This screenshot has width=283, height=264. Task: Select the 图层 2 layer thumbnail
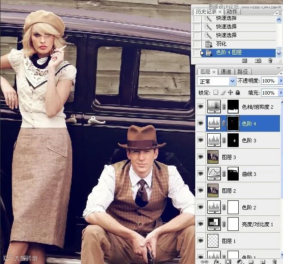(x=213, y=190)
